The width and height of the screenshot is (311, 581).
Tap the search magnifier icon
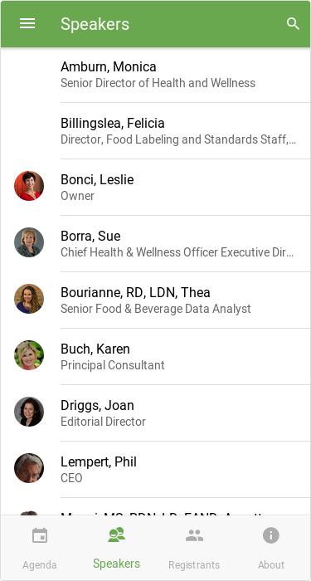click(293, 24)
